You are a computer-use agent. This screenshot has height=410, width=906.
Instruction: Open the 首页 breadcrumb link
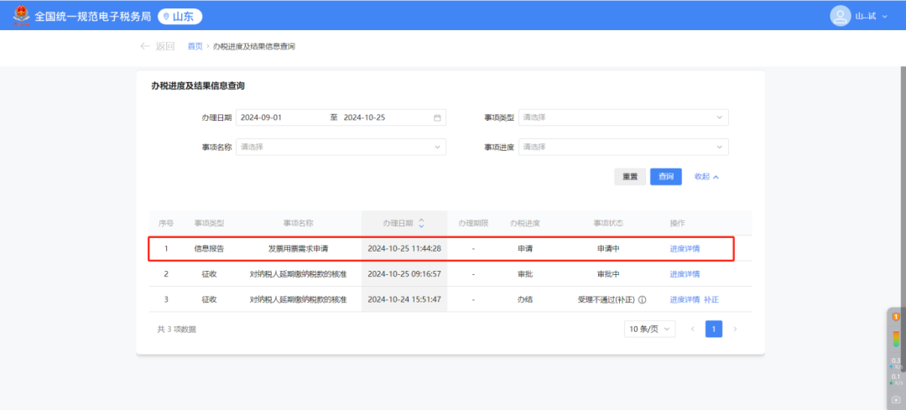[x=195, y=46]
